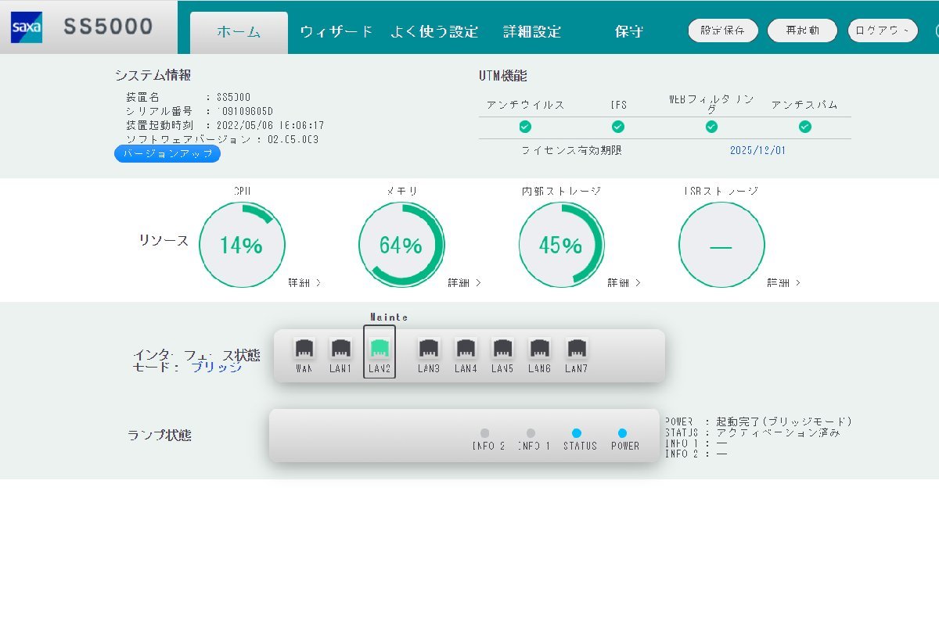Image resolution: width=939 pixels, height=642 pixels.
Task: Click the Mainte label above LAN2
Action: (389, 317)
